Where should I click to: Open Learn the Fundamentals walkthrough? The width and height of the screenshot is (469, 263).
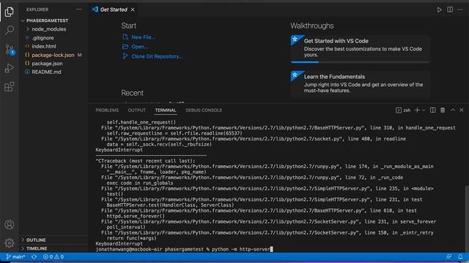tap(360, 85)
